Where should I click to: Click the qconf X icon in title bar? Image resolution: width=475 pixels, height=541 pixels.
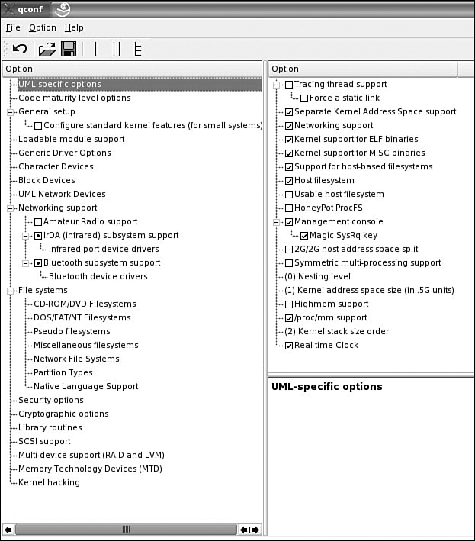(10, 8)
